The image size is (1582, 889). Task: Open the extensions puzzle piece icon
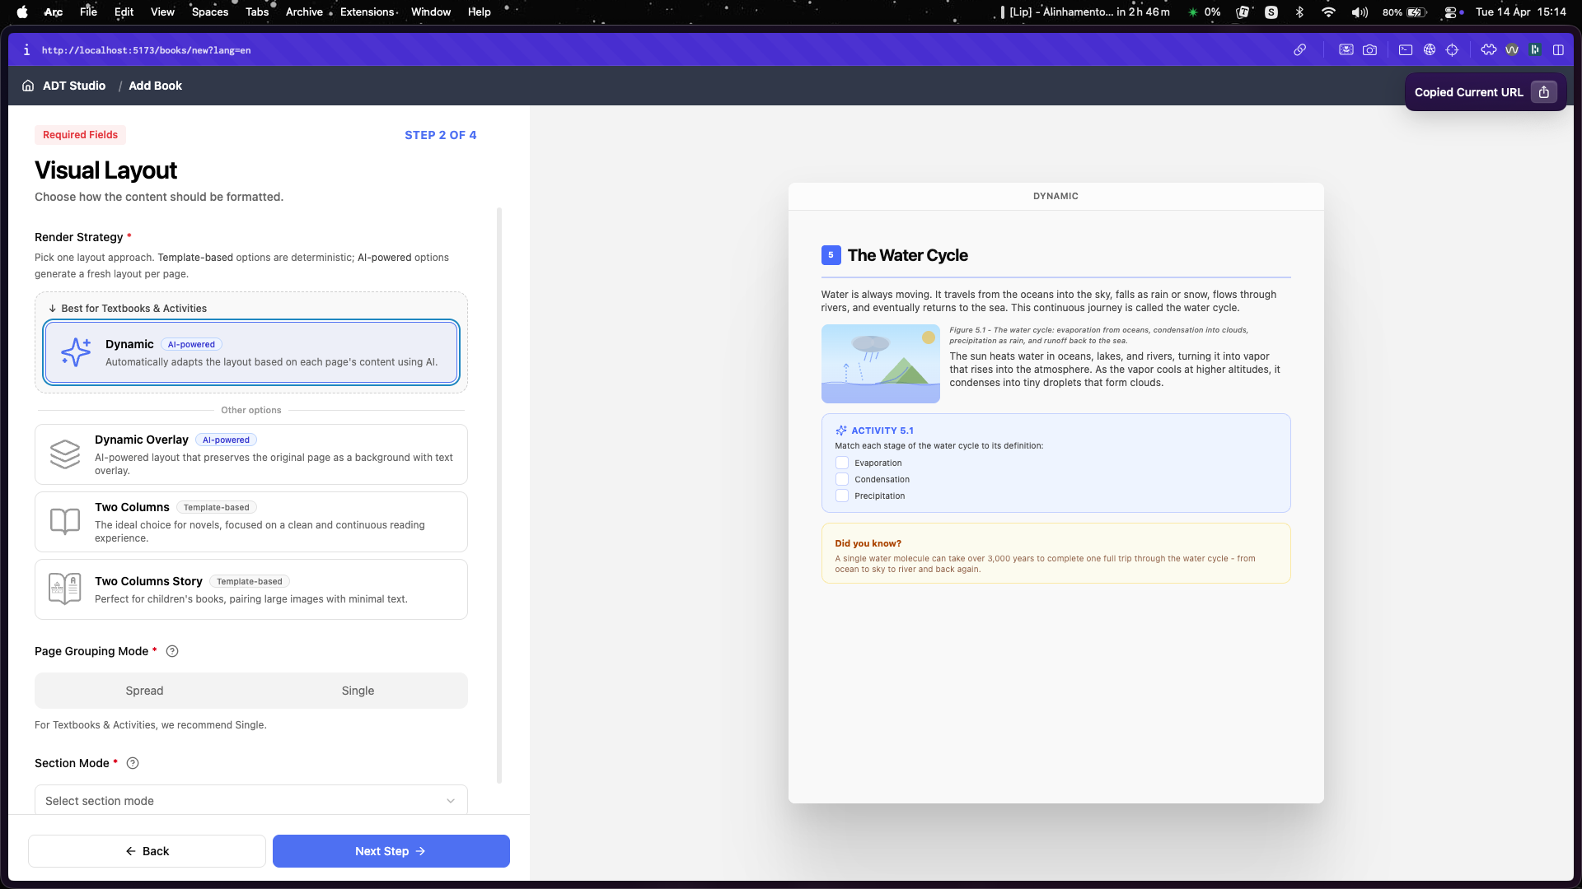click(1489, 50)
